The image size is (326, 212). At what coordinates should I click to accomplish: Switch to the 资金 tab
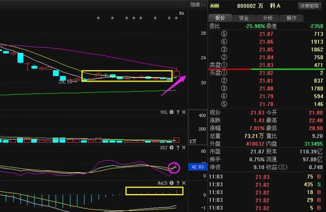point(244,18)
